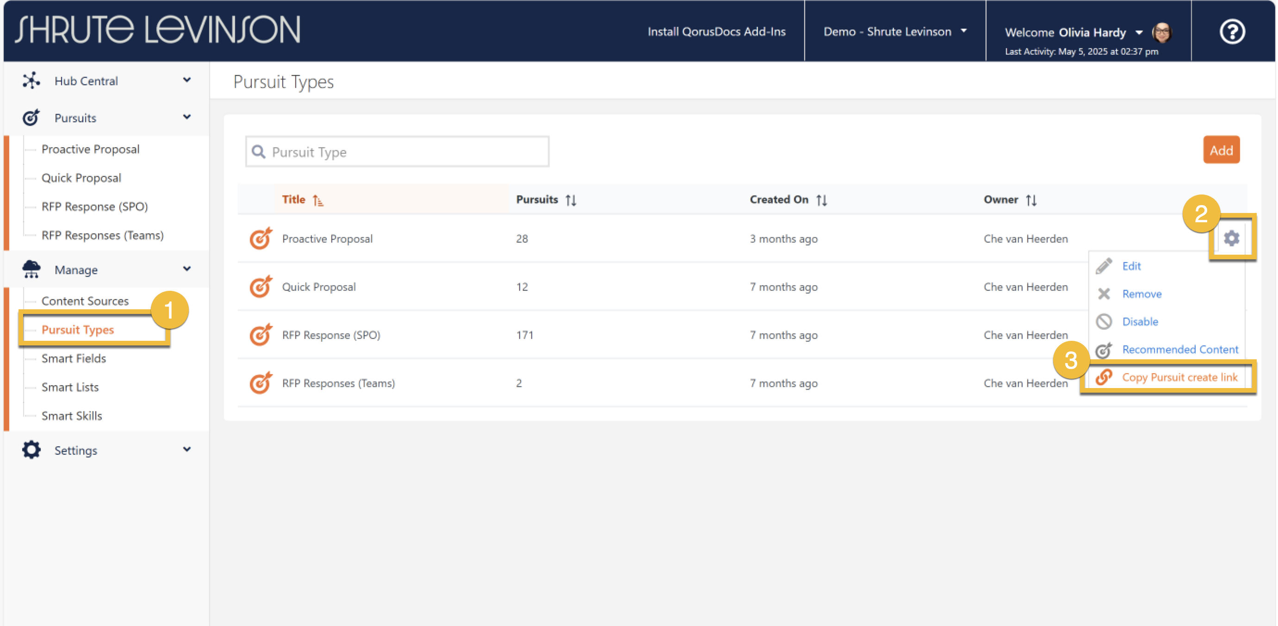Click the Hub Central network icon
Viewport: 1278px width, 626px height.
click(x=31, y=81)
